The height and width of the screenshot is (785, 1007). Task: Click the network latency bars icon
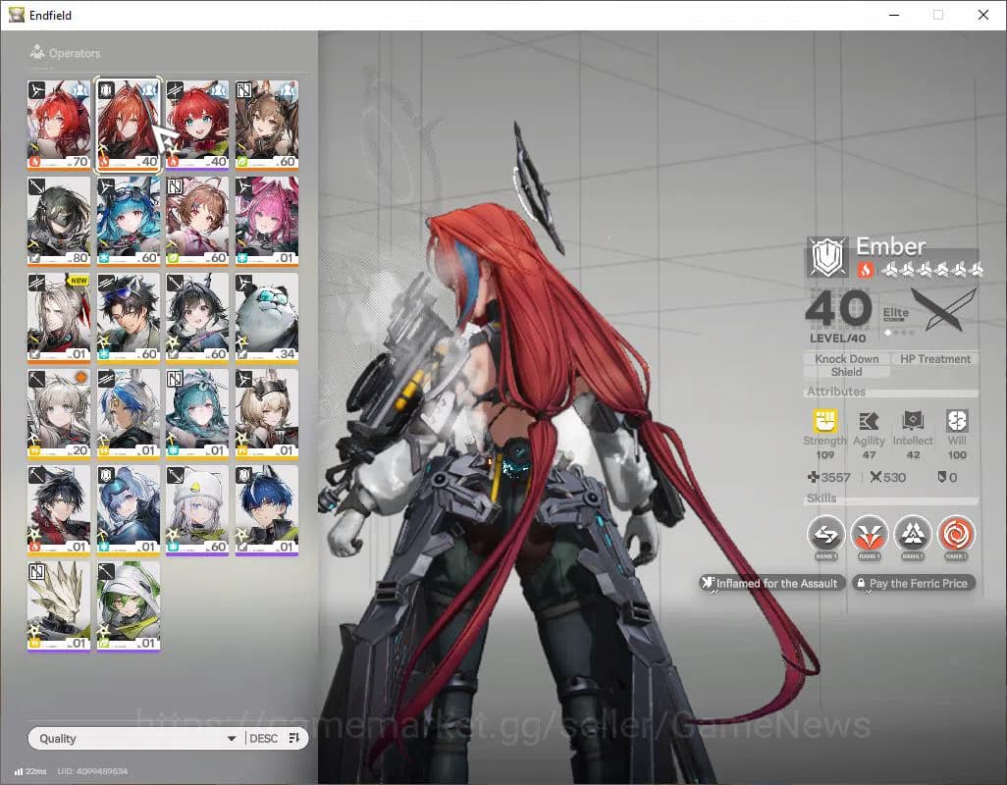19,771
